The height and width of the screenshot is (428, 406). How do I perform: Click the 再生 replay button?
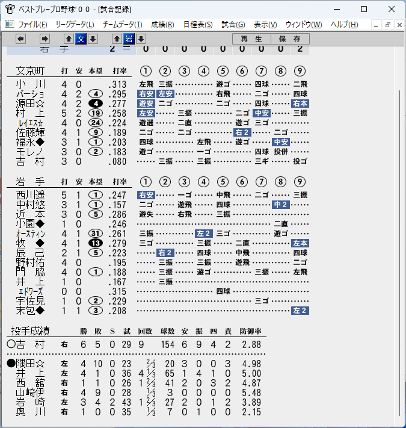[251, 39]
